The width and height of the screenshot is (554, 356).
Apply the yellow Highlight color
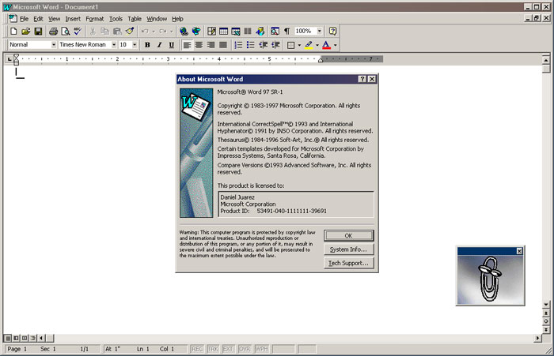pos(309,45)
